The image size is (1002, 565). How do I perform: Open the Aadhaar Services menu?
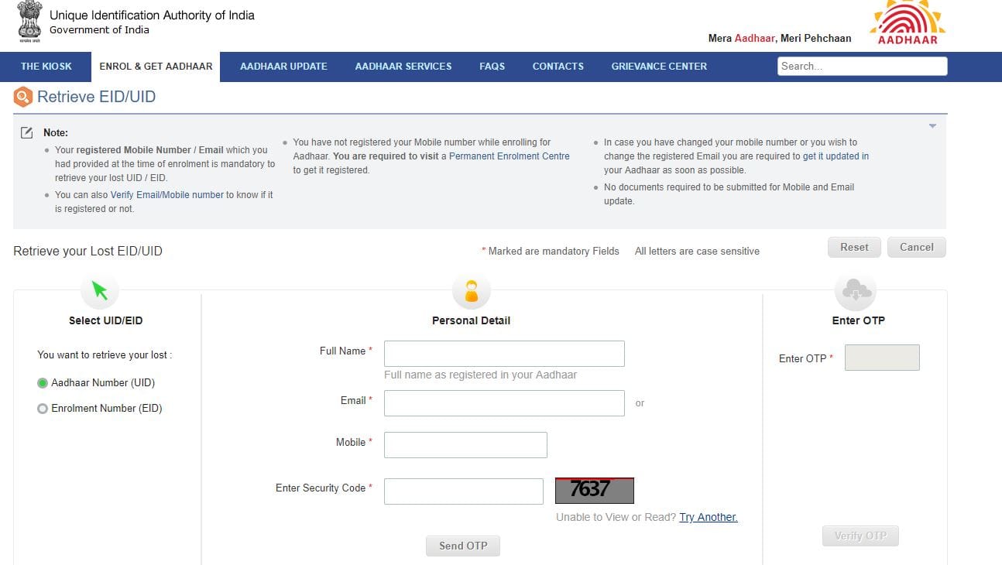(x=403, y=67)
